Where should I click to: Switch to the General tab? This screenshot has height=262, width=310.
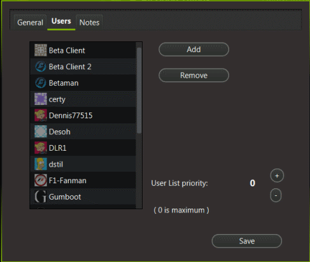(30, 22)
